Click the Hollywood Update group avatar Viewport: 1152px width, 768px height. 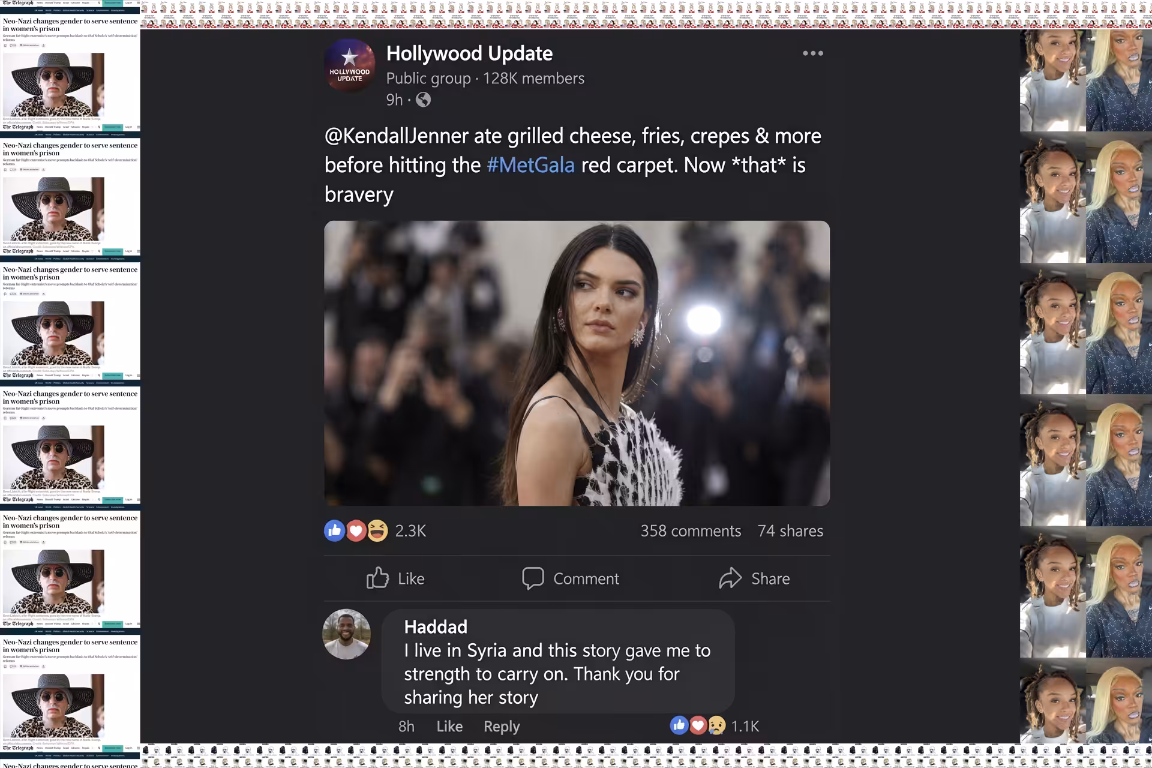click(x=350, y=66)
